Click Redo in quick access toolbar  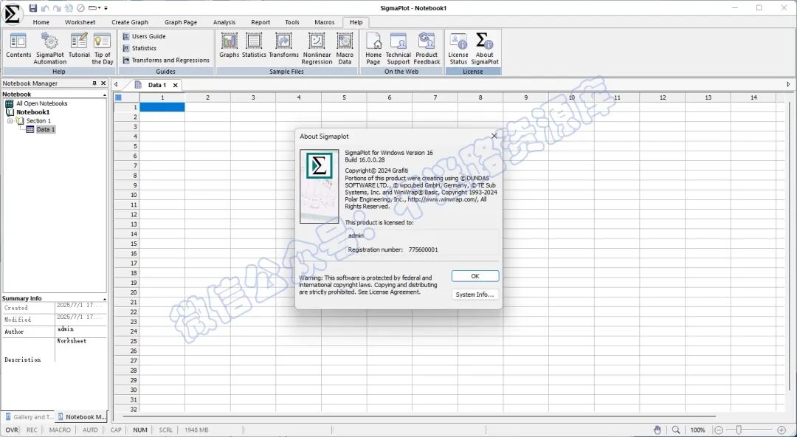coord(57,8)
